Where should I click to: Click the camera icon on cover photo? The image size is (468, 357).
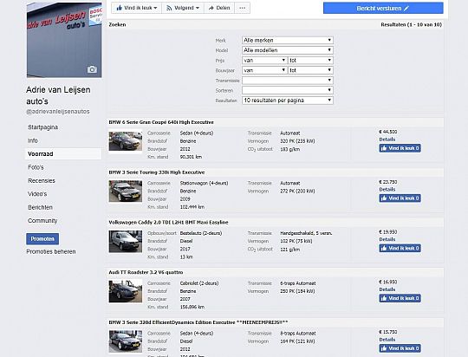(x=92, y=69)
